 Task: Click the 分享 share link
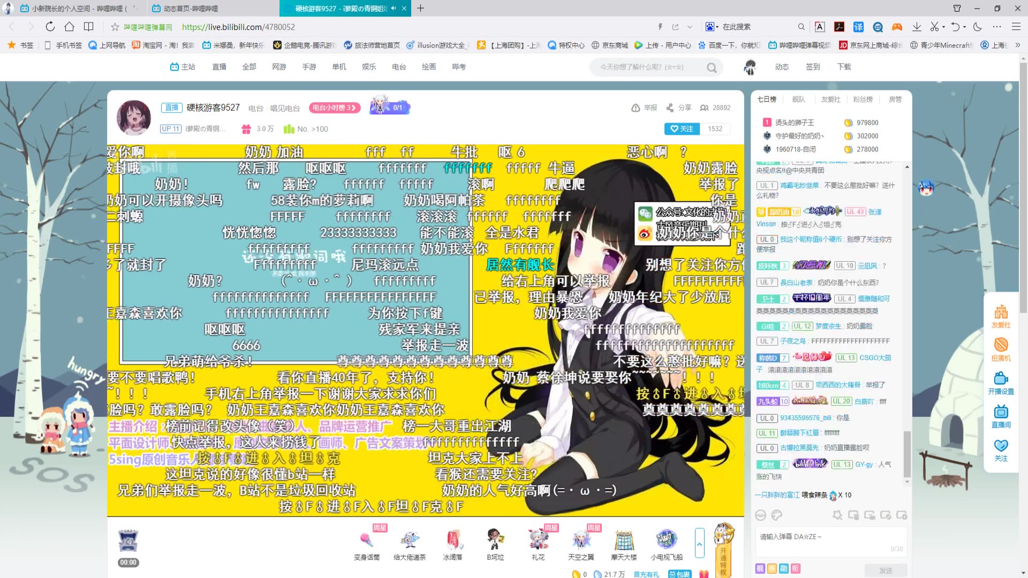click(678, 108)
